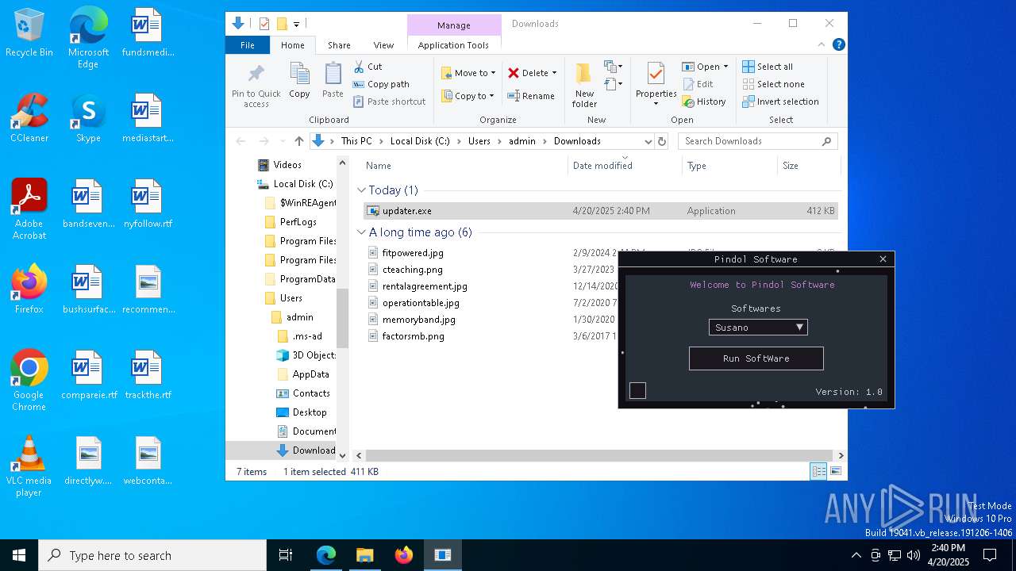Click Select all in the ribbon

pos(768,67)
